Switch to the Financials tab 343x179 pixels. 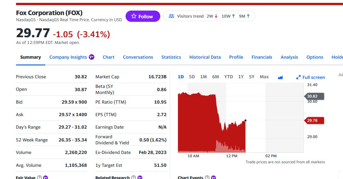[262, 57]
